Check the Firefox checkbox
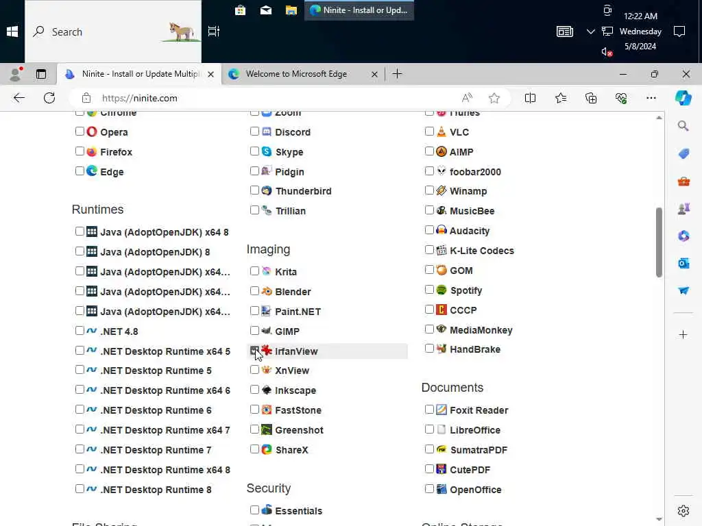The height and width of the screenshot is (526, 702). click(80, 151)
